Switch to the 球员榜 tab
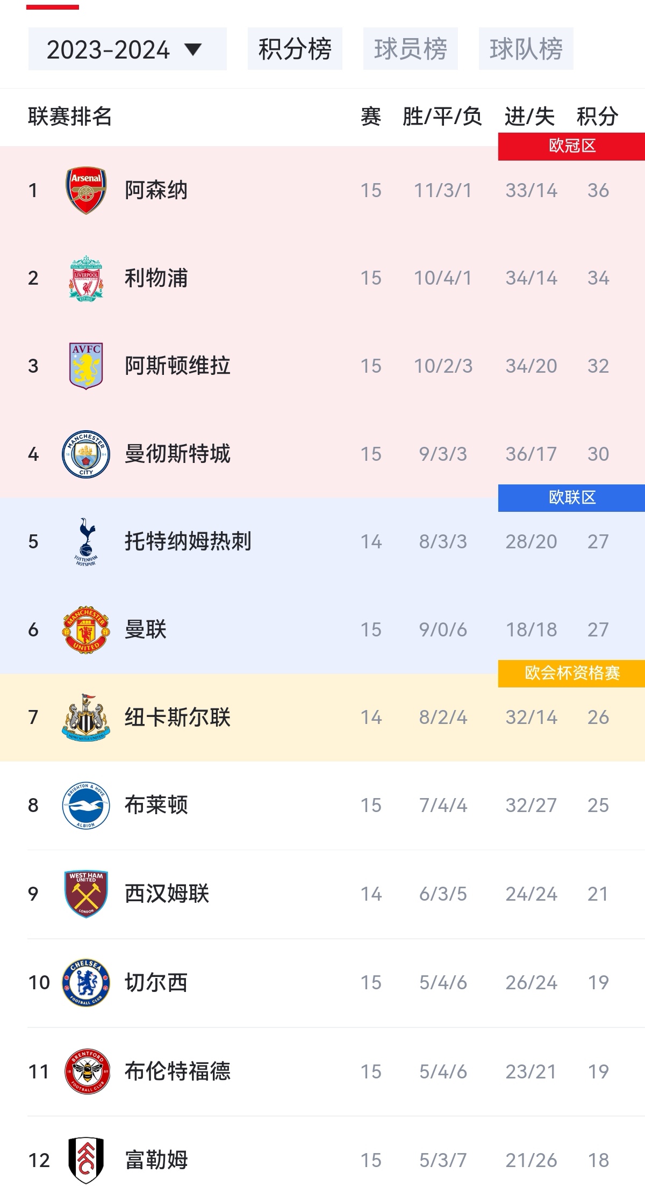 point(410,49)
